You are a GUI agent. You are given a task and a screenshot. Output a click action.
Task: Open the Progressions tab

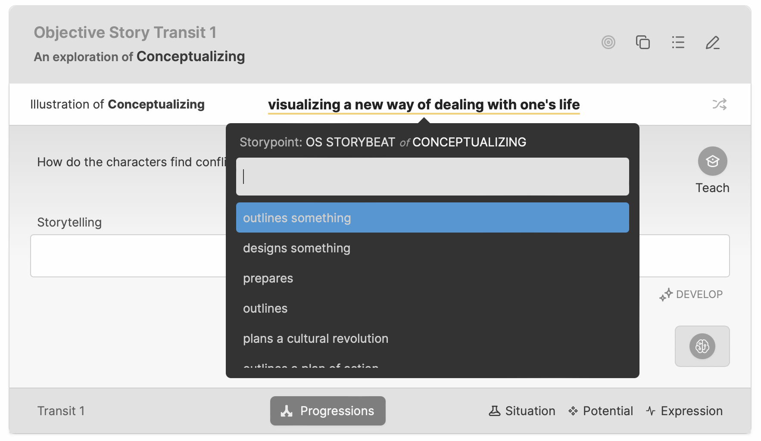pyautogui.click(x=328, y=411)
